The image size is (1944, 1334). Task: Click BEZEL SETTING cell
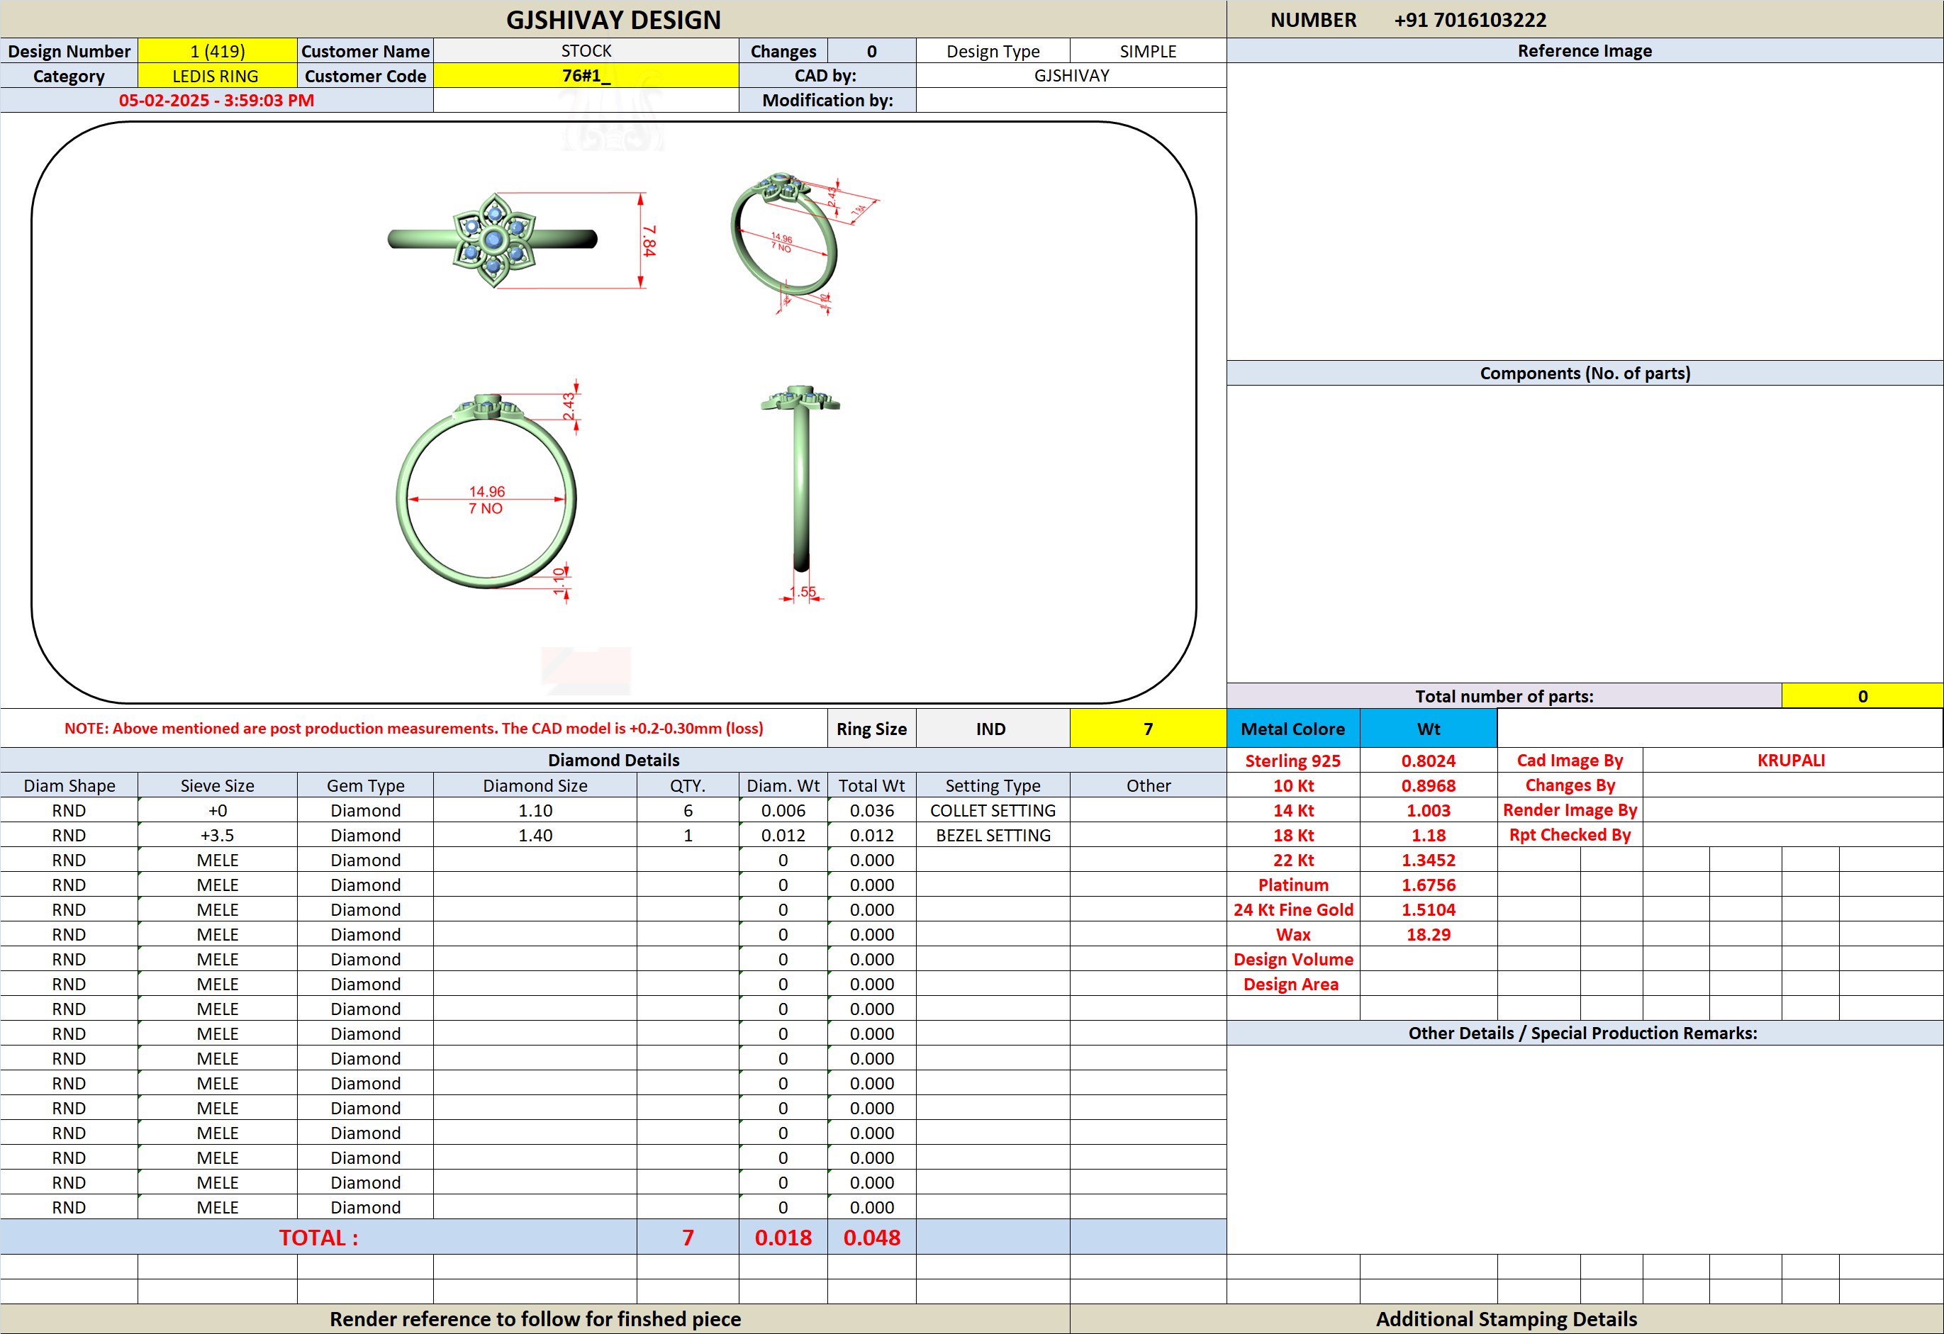[x=993, y=836]
